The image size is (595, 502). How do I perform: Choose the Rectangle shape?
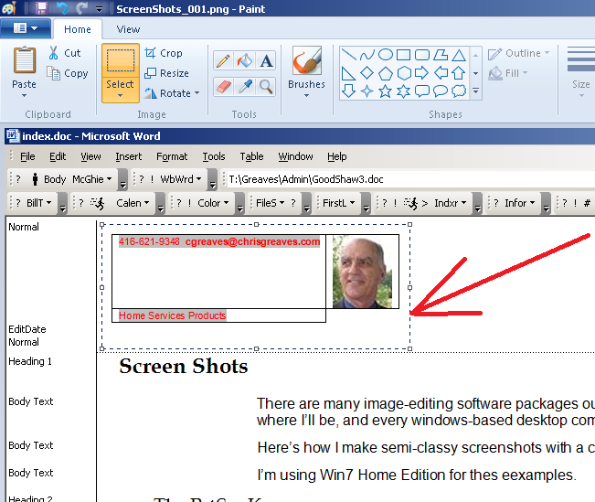pos(403,55)
